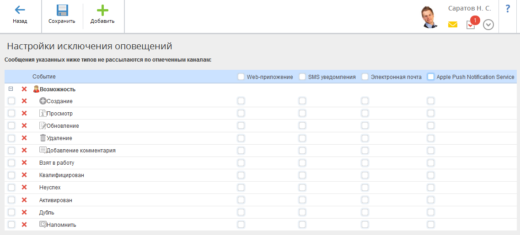Delete the Создание row with red X
This screenshot has width=520, height=235.
tap(24, 101)
